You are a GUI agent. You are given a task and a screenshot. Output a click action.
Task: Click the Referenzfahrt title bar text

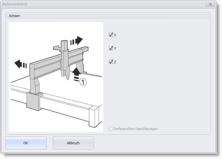pyautogui.click(x=14, y=4)
